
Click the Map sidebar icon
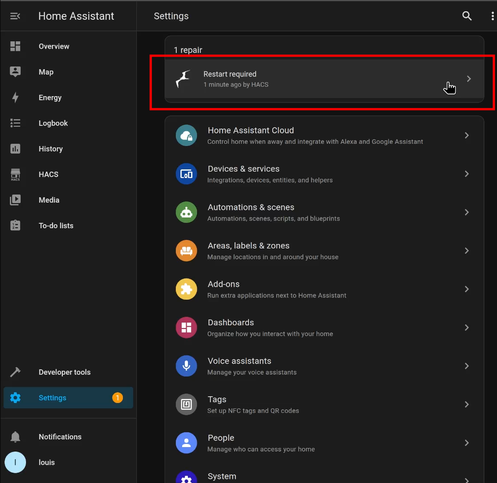click(15, 72)
